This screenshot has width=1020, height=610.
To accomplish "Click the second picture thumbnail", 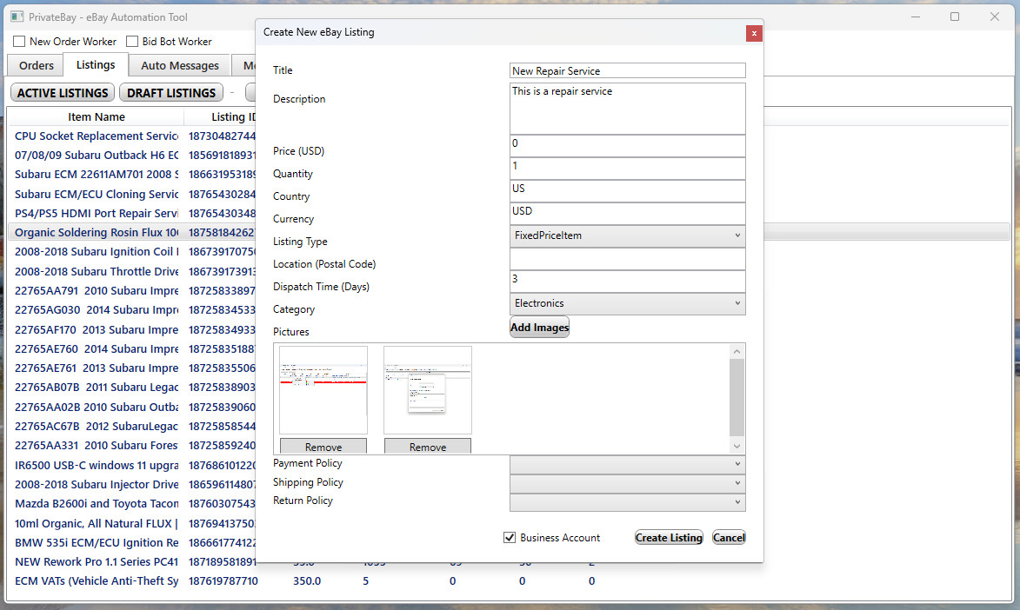I will (x=428, y=390).
